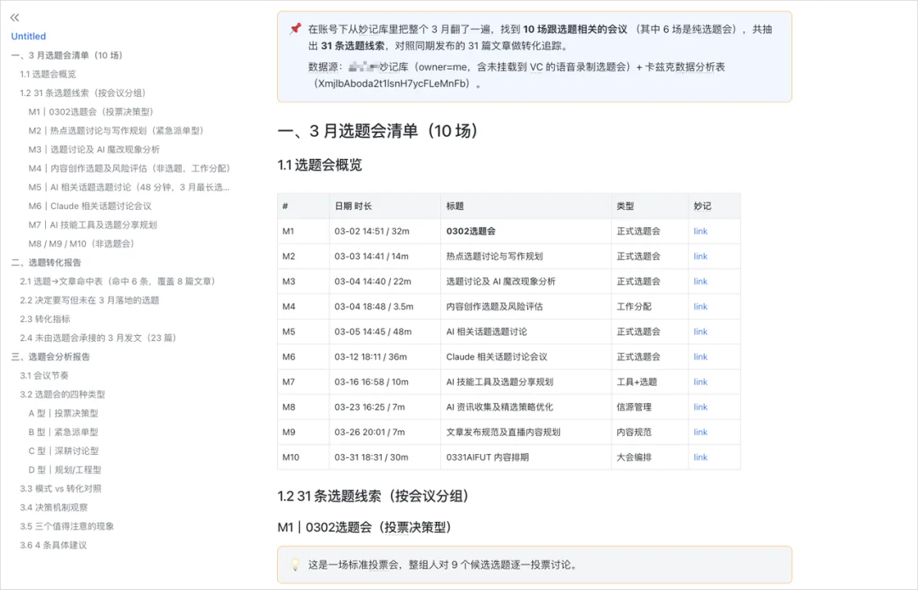Open outline entry 3.2 选题会的四种类型
Image resolution: width=918 pixels, height=590 pixels.
(x=63, y=394)
